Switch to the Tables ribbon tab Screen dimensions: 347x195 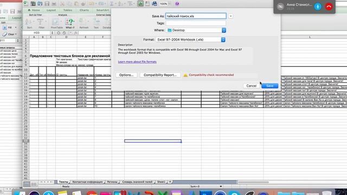pyautogui.click(x=67, y=10)
